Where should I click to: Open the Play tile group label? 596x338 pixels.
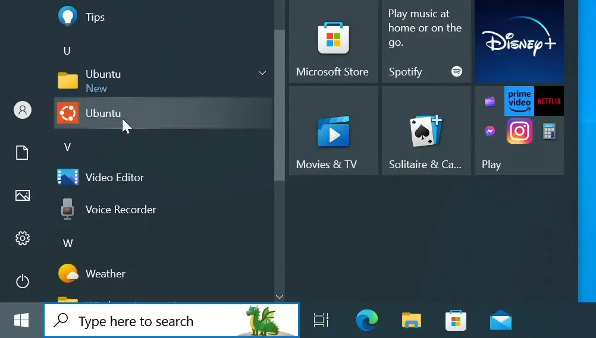click(491, 165)
